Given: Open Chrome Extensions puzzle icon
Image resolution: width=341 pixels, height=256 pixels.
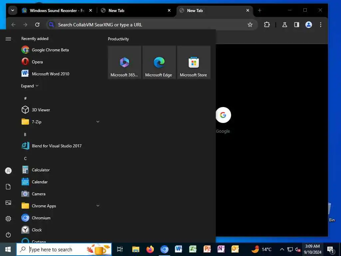Looking at the screenshot, I should pos(267,25).
